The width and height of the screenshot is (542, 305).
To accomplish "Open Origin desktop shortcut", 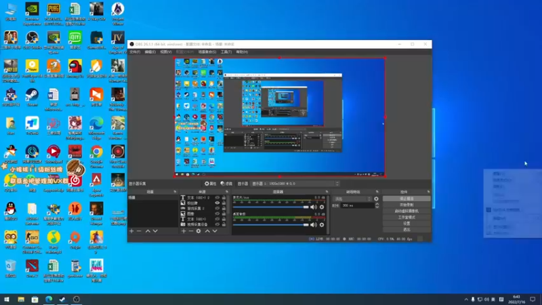I will coord(75,241).
